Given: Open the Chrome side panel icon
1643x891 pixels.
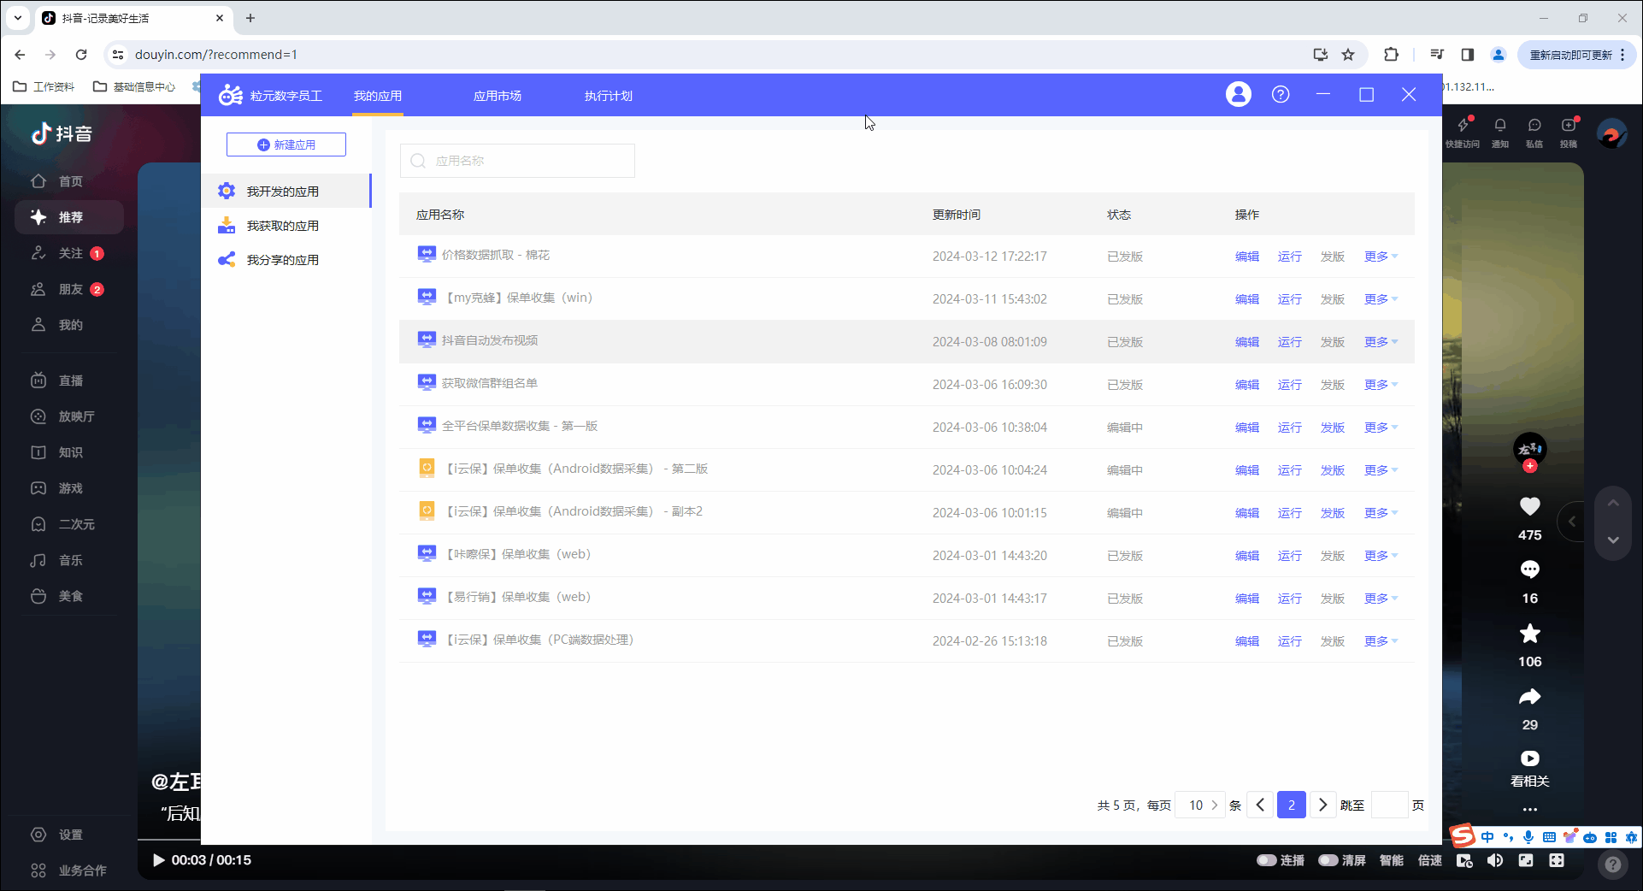Looking at the screenshot, I should click(1467, 55).
